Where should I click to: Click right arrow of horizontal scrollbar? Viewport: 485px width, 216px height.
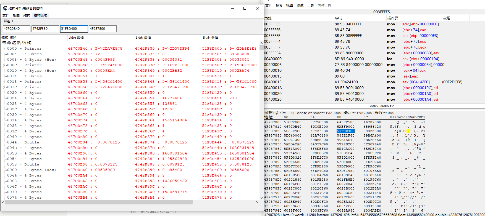[x=257, y=202]
